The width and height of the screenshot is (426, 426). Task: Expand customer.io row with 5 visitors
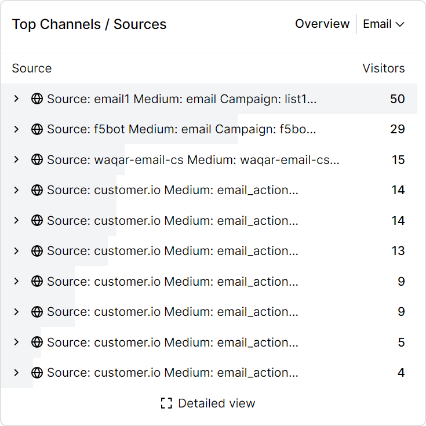16,342
